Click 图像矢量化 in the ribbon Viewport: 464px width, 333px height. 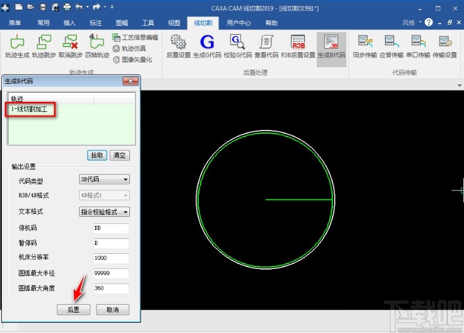(132, 59)
